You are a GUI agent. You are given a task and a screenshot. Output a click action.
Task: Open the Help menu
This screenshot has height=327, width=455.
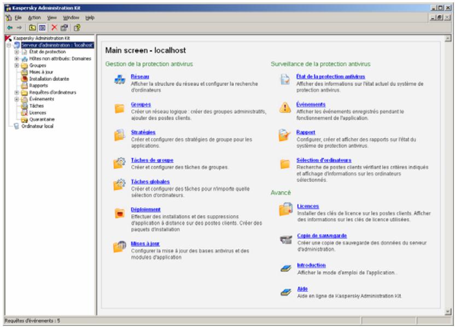(90, 17)
